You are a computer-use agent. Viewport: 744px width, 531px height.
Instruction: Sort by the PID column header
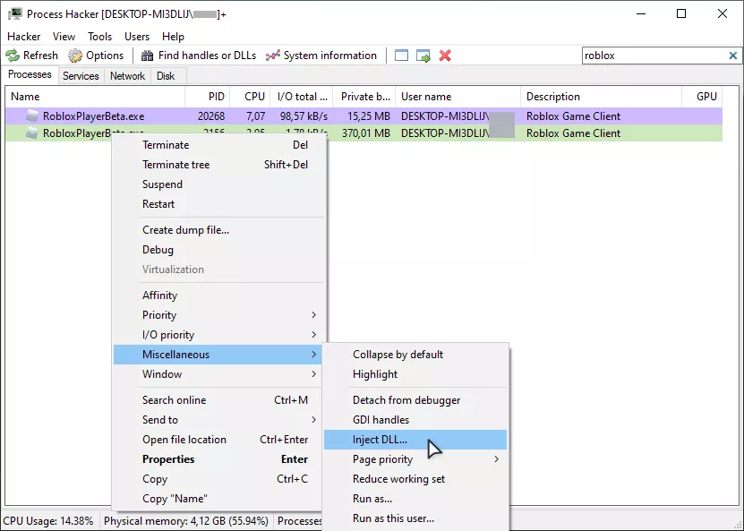coord(208,97)
